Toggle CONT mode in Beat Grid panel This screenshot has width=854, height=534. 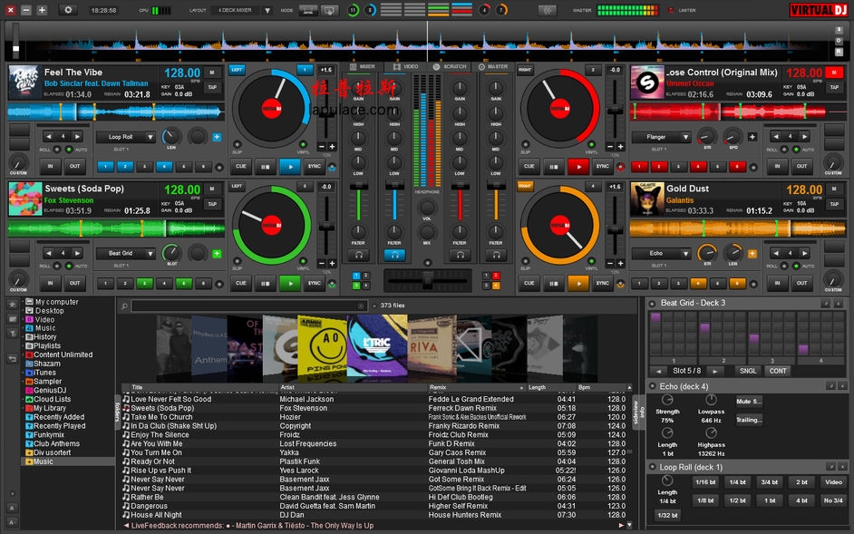[x=777, y=371]
